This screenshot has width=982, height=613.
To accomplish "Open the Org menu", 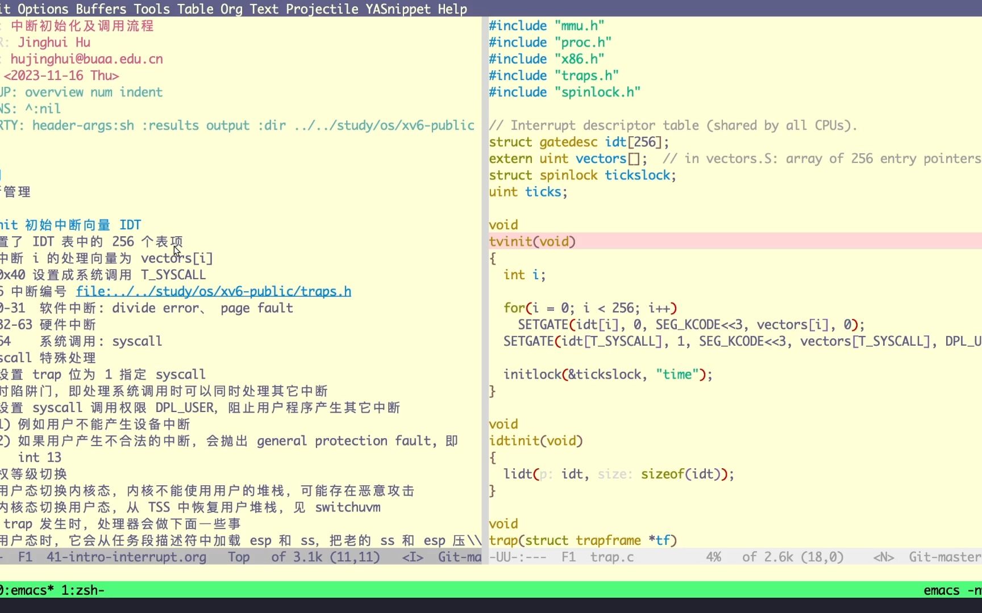I will coord(231,9).
